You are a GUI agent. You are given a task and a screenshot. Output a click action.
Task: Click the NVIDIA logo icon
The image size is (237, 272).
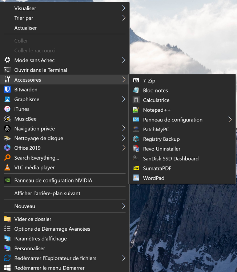click(7, 180)
